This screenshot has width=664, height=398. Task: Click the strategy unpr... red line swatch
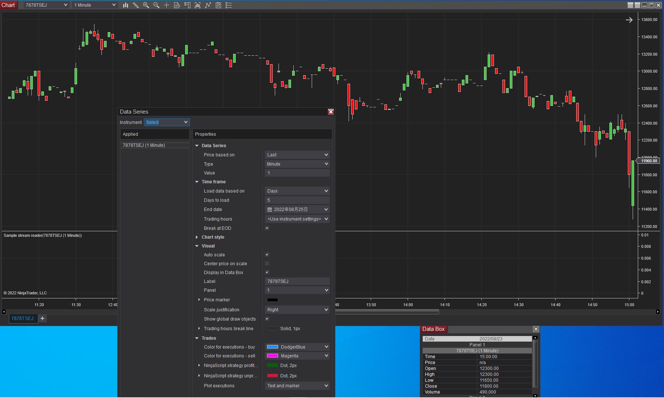273,376
